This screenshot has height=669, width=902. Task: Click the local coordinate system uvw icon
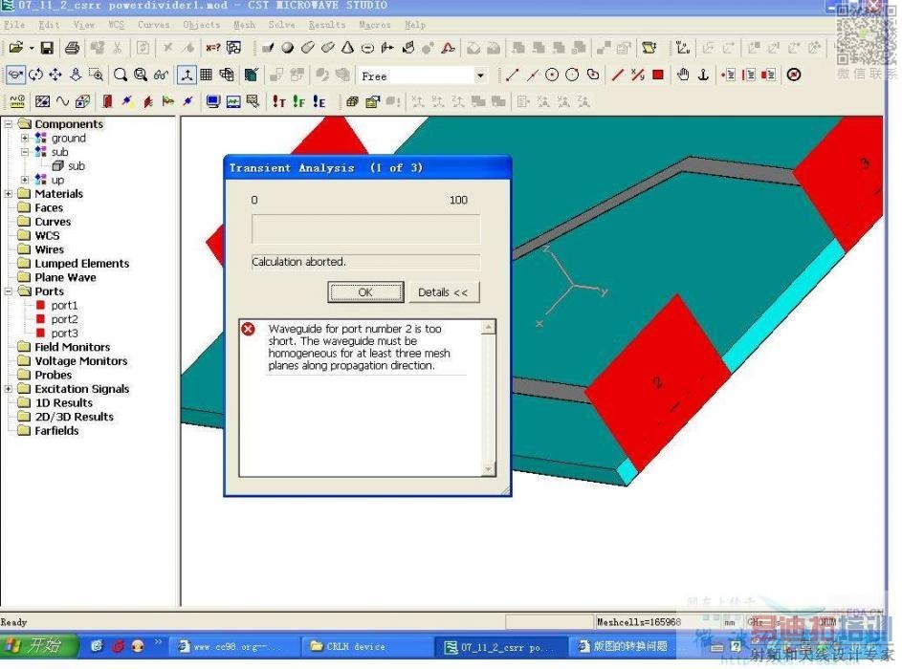(683, 48)
